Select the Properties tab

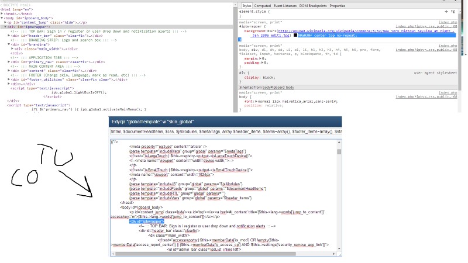click(x=338, y=5)
